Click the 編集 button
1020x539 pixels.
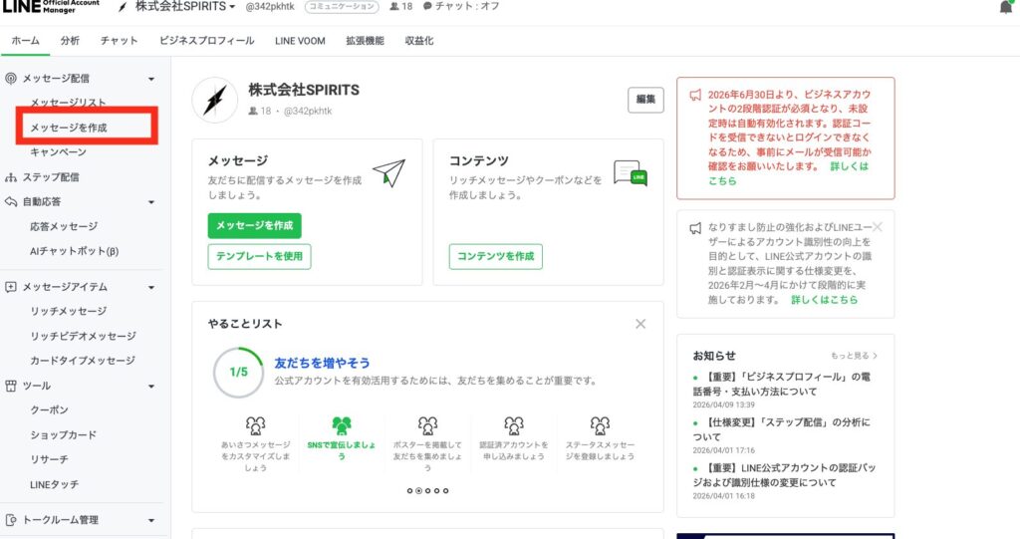tap(645, 100)
